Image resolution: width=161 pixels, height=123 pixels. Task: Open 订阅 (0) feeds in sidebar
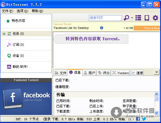(18, 45)
